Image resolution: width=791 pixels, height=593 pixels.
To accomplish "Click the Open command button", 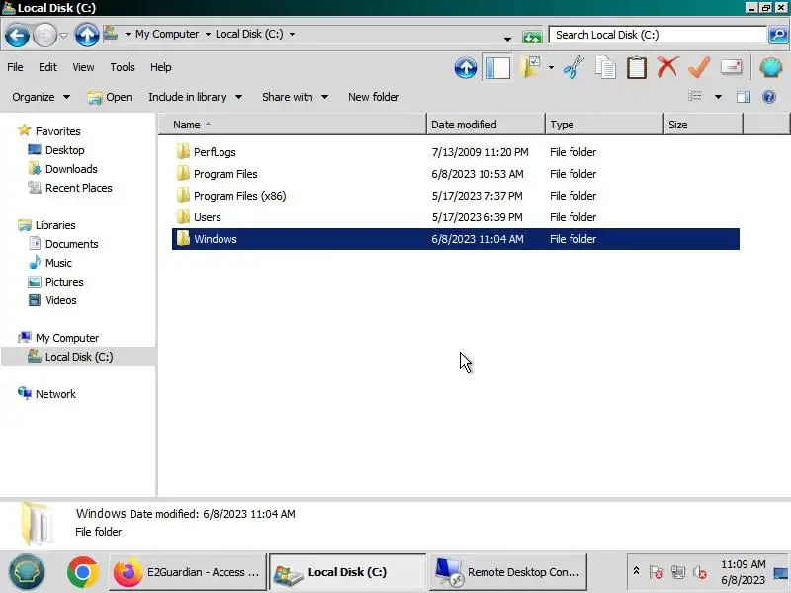I will 110,97.
